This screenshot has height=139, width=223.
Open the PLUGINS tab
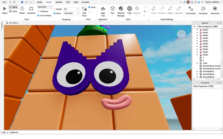click(85, 2)
